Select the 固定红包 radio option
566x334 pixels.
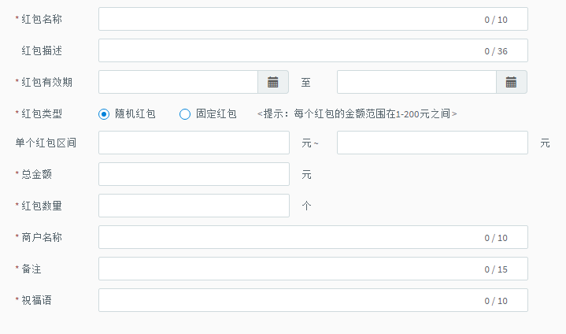(x=185, y=114)
